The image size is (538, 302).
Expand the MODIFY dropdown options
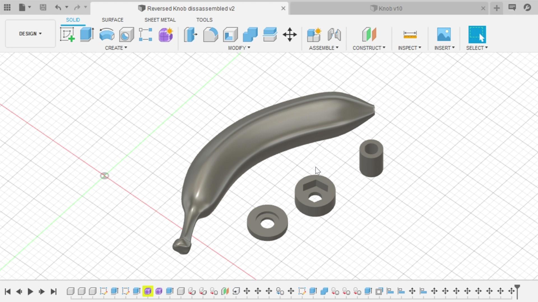[x=239, y=48]
